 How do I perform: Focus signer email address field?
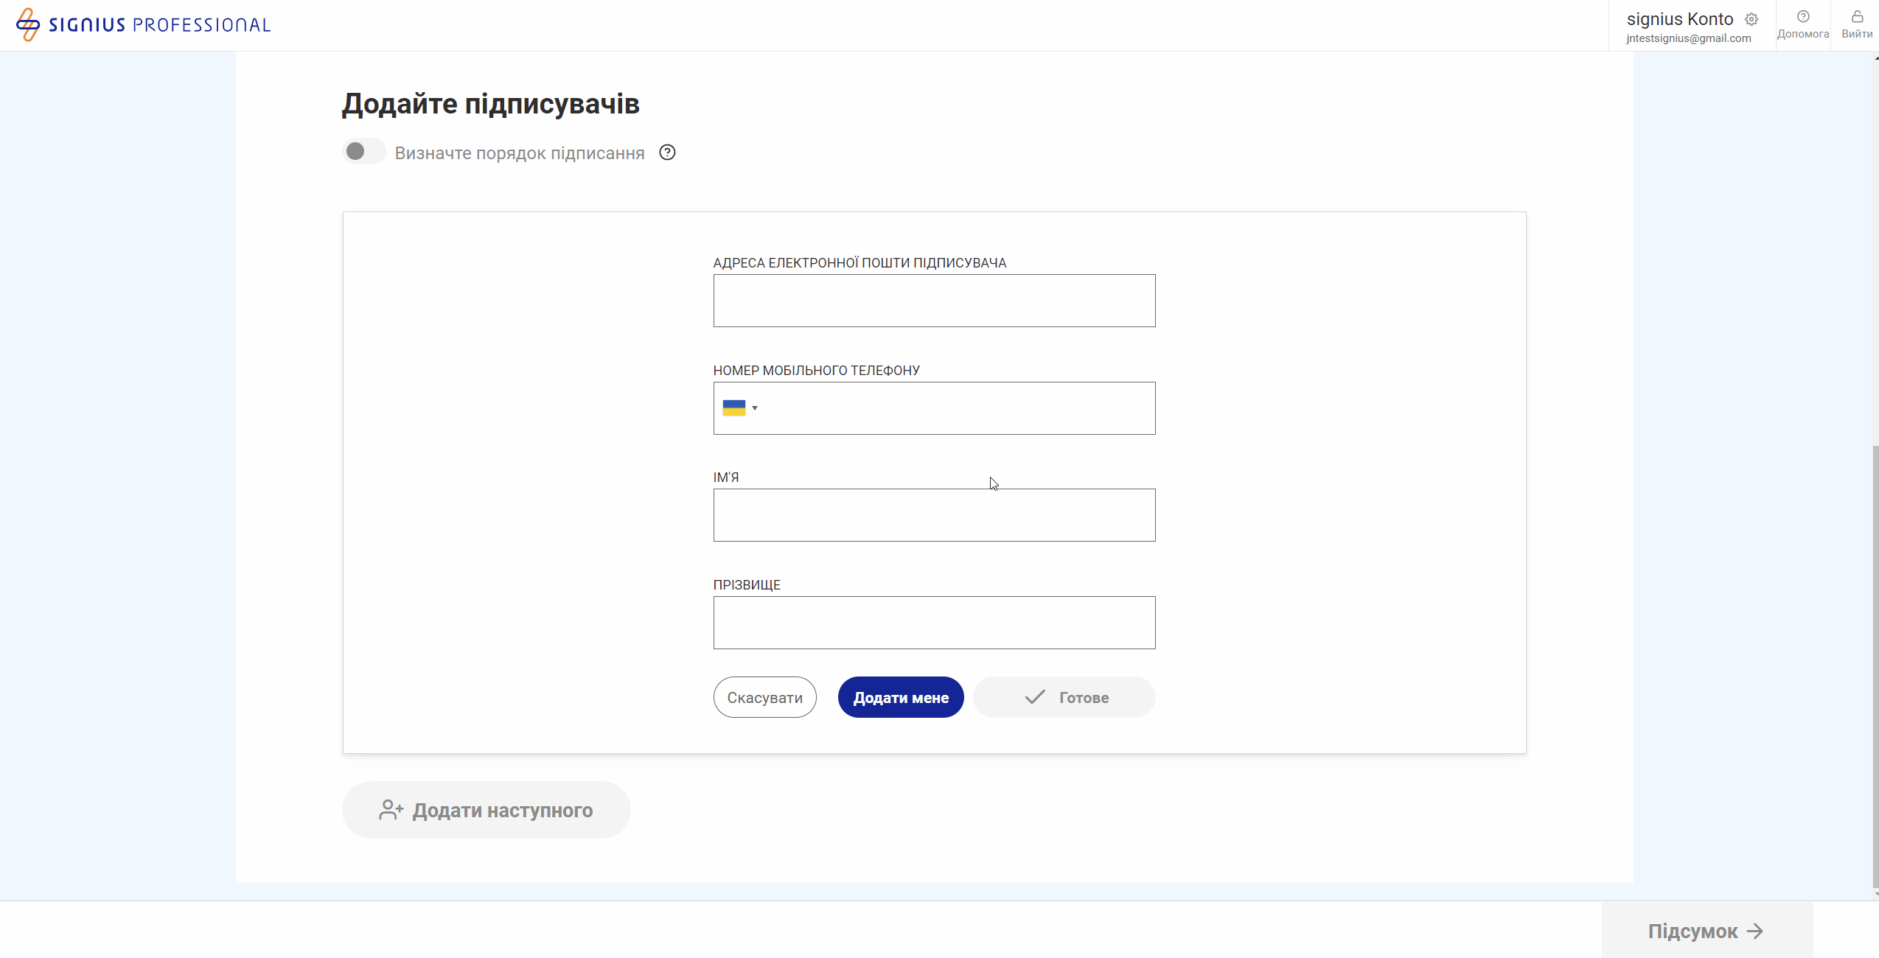pos(934,301)
